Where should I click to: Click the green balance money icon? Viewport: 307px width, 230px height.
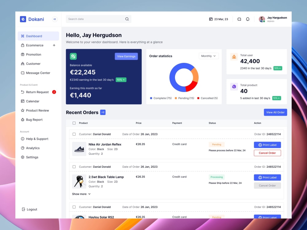pos(73,56)
